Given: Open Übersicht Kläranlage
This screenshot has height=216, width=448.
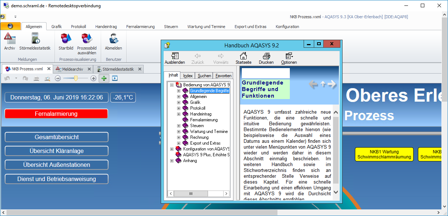Looking at the screenshot, I should [56, 151].
